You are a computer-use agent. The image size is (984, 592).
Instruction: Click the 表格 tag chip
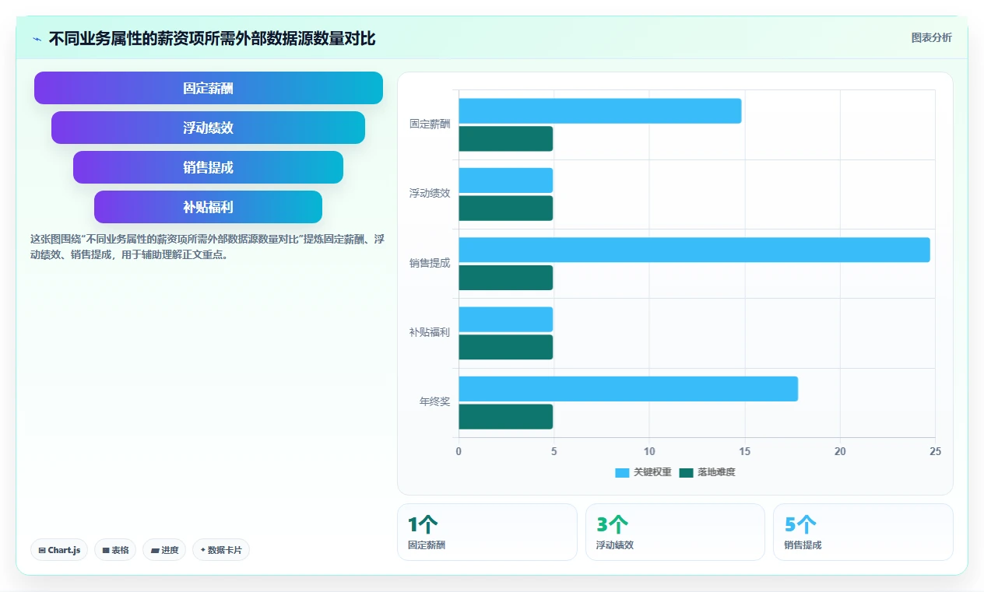(115, 550)
